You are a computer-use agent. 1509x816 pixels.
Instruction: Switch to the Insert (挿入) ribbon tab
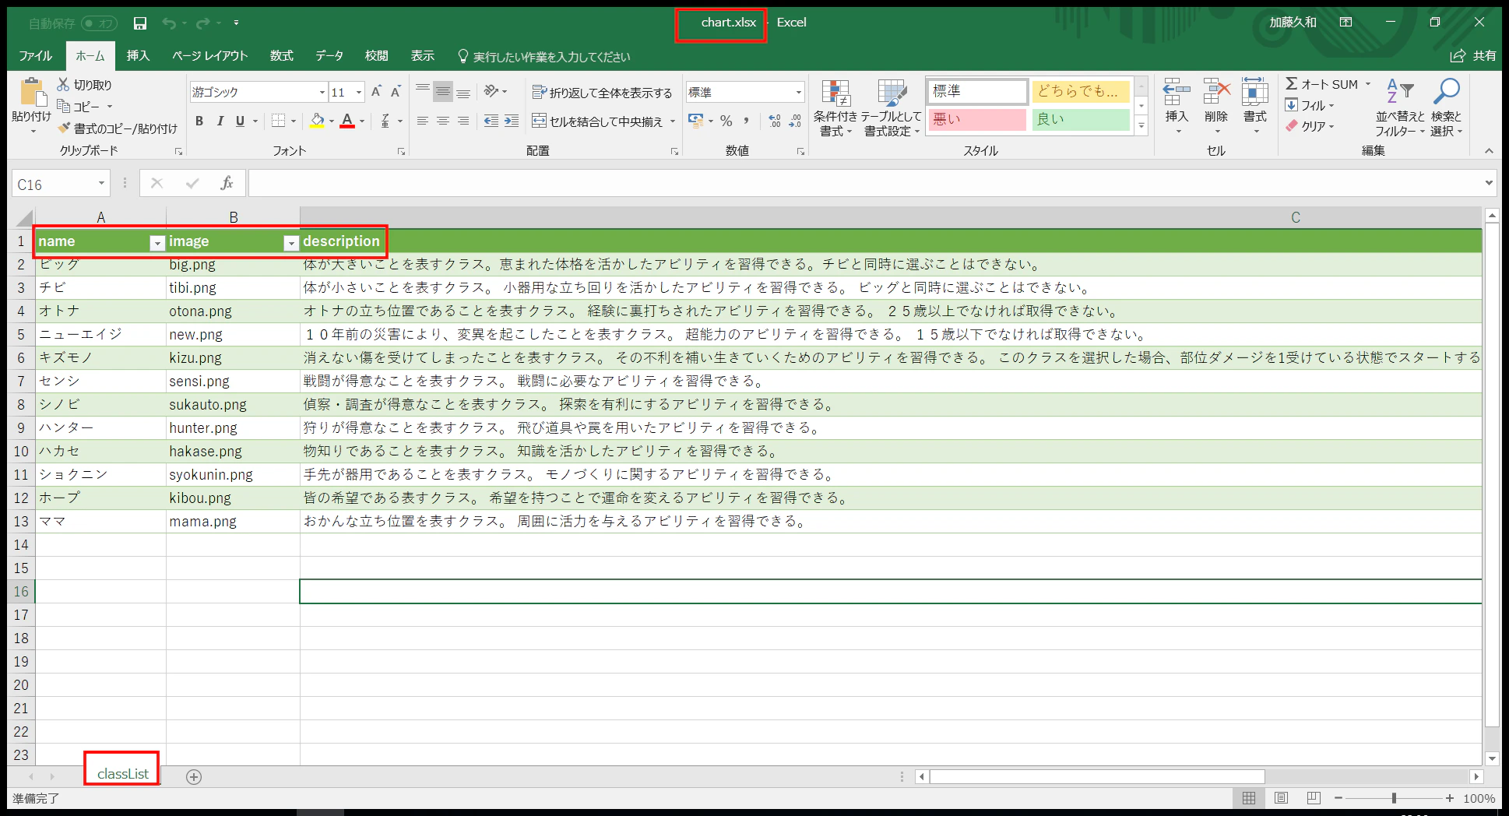[x=138, y=56]
